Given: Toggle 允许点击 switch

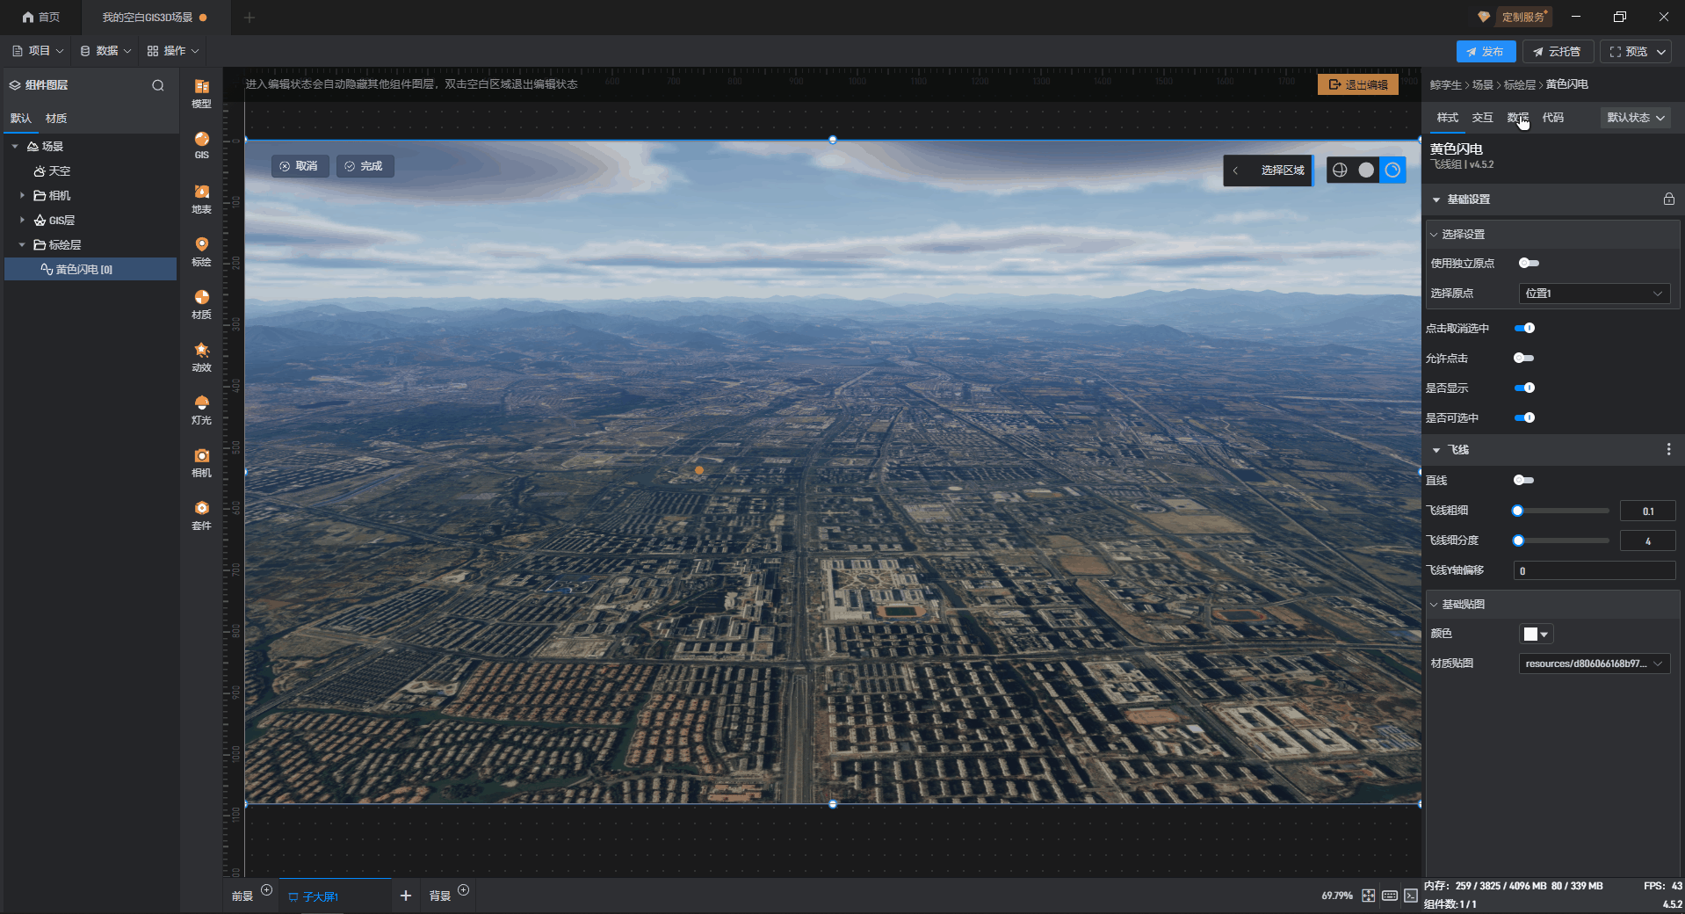Looking at the screenshot, I should [x=1524, y=358].
